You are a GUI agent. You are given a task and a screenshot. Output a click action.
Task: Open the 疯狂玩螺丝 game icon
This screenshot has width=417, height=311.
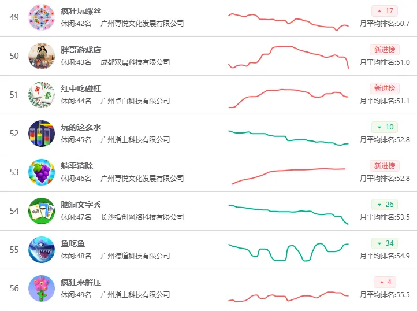coord(42,17)
